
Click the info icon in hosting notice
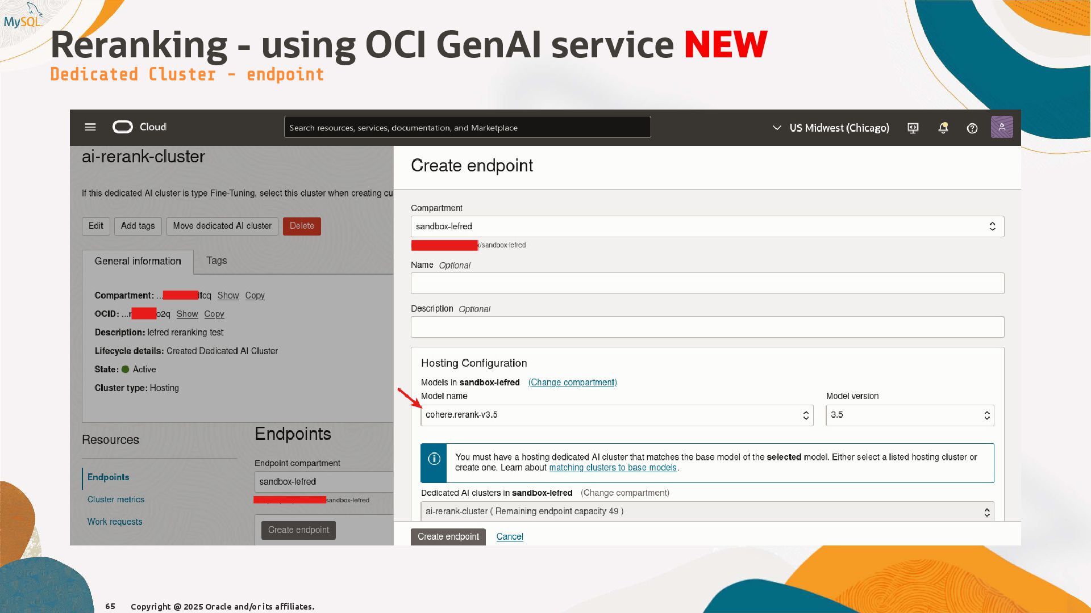coord(434,459)
